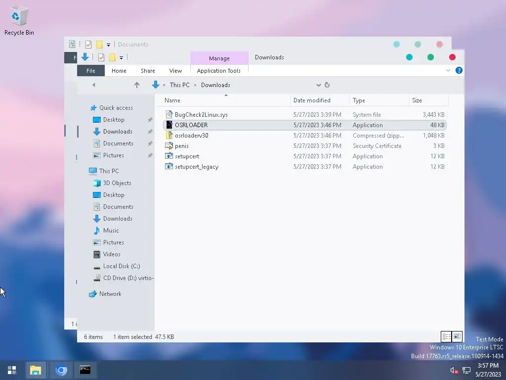Open the toolbar customize dropdown in the Documents window

pyautogui.click(x=108, y=45)
